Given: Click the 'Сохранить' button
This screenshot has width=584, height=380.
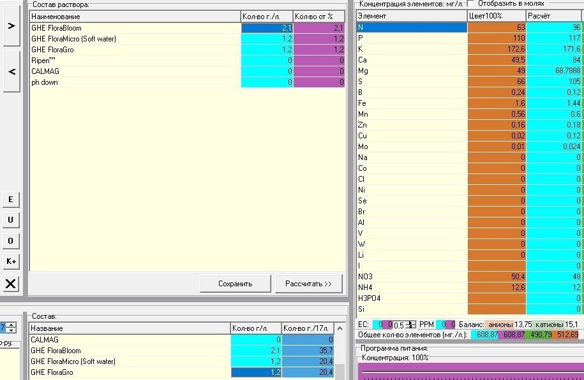Looking at the screenshot, I should pos(235,284).
